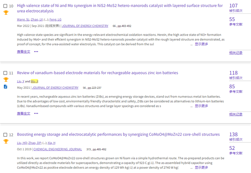Open the three-dot more options for record 10
This screenshot has width=251, height=173.
click(36, 52)
